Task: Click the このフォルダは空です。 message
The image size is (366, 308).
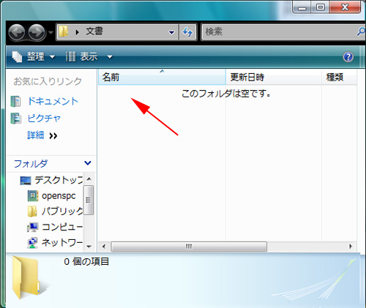Action: click(226, 94)
